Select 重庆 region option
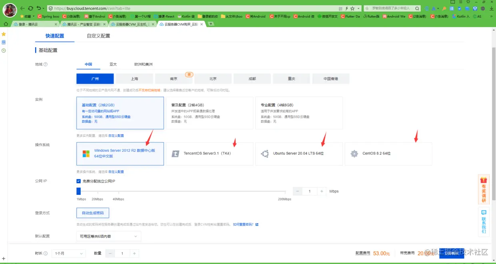The image size is (496, 264). pos(292,79)
